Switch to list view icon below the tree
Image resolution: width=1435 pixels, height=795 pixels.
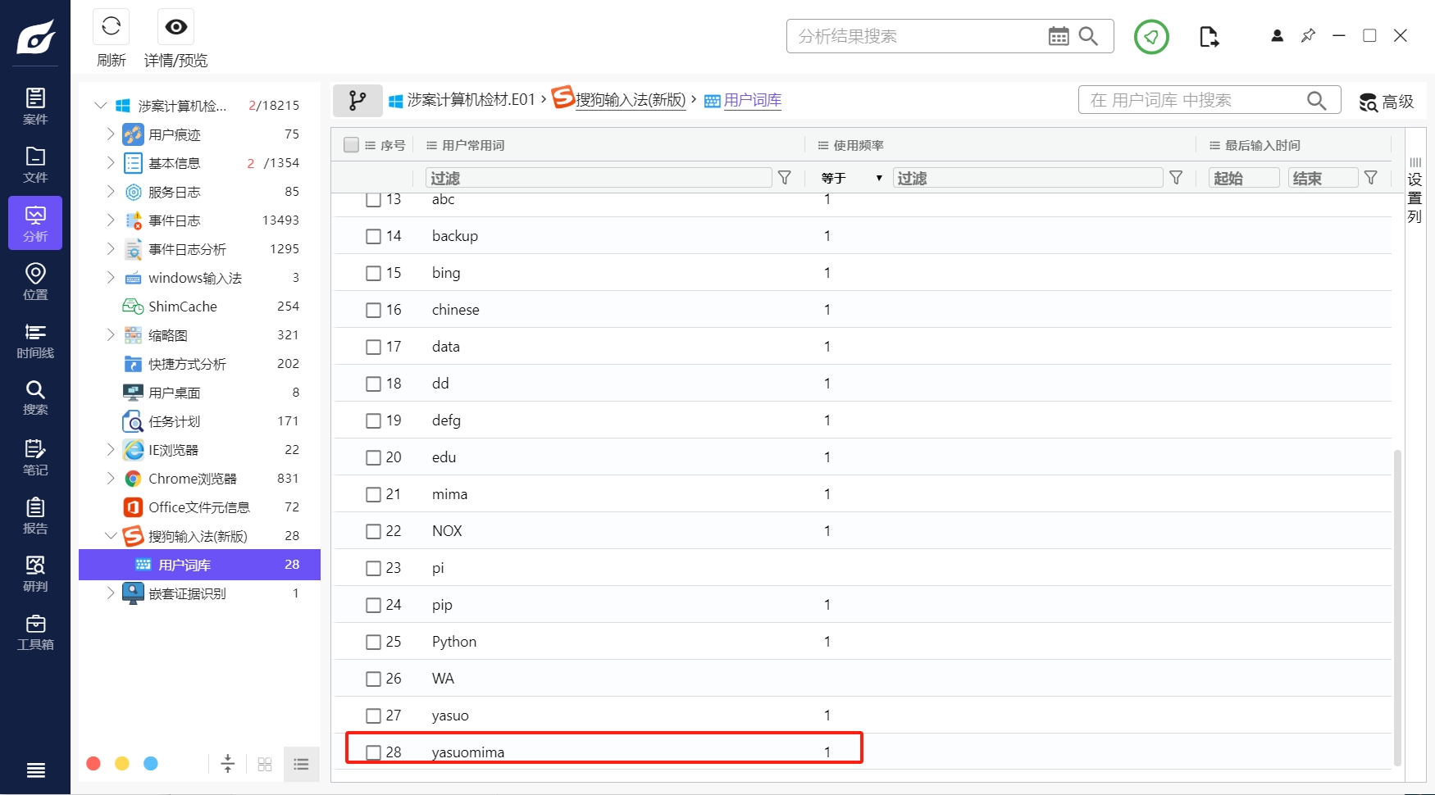coord(301,764)
